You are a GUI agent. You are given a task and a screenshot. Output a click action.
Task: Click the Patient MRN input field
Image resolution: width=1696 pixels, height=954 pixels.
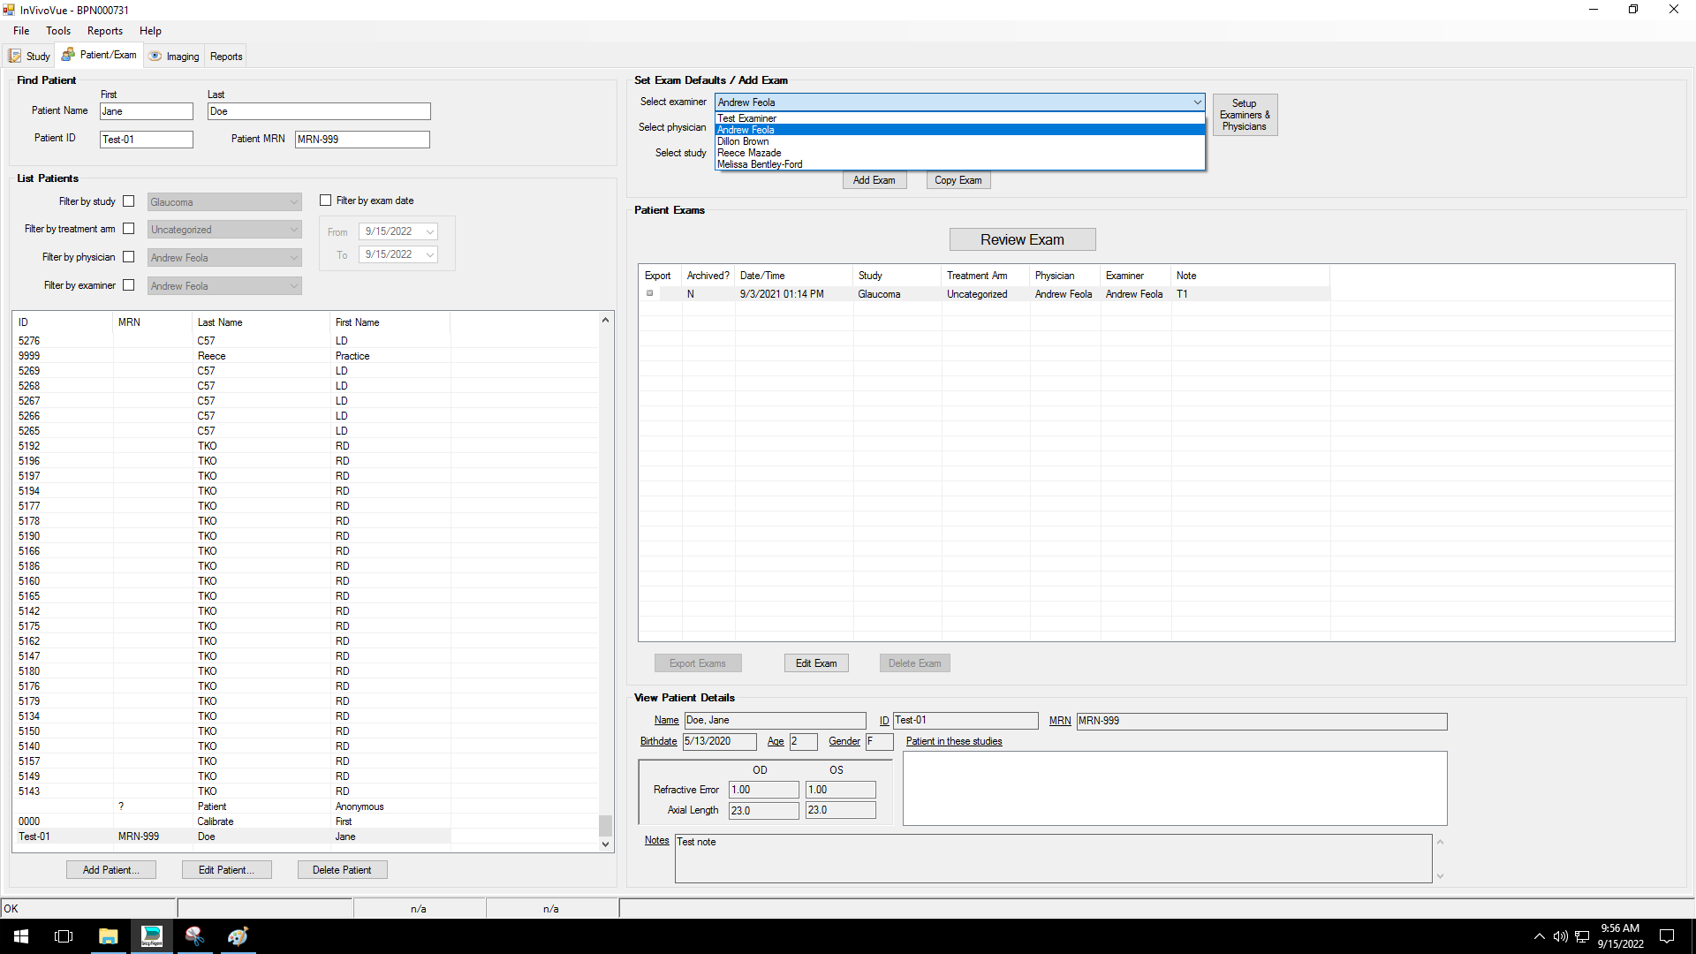tap(362, 140)
